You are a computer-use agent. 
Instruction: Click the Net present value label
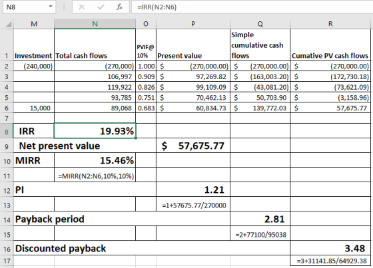(59, 146)
